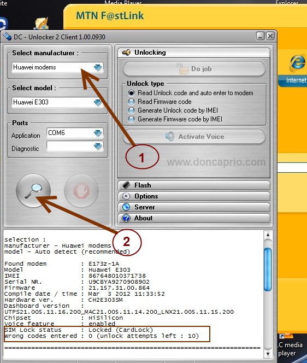Click the Do job unlock button
Screen dimensions: 307x363
(194, 69)
